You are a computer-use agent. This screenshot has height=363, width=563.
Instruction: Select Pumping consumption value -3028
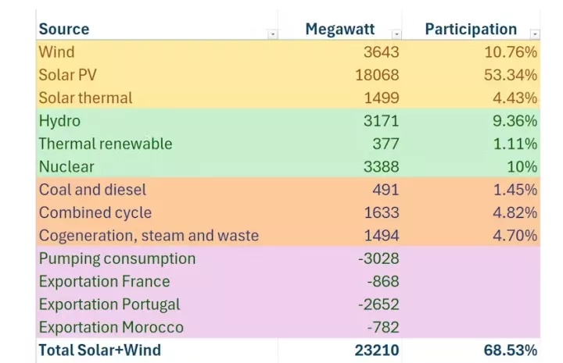378,258
